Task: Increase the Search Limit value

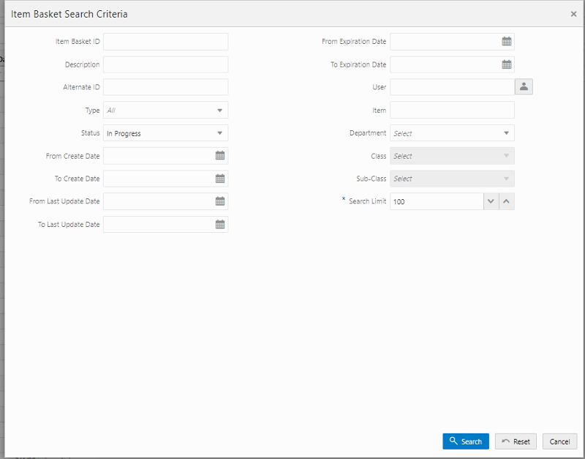Action: click(x=507, y=201)
